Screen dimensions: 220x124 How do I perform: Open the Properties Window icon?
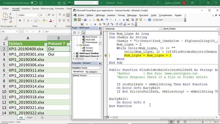coord(136,20)
